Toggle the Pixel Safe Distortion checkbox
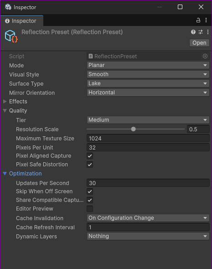 tap(90, 165)
